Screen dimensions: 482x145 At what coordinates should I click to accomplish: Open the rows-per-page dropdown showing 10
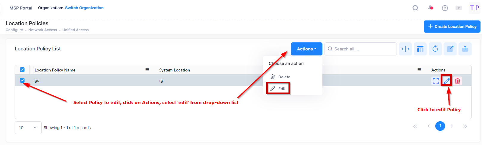click(x=28, y=128)
